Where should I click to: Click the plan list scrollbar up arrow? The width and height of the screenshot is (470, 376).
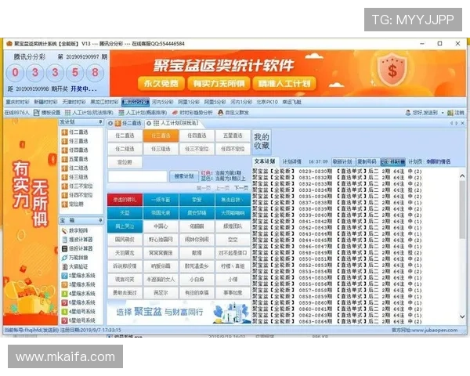click(x=462, y=176)
